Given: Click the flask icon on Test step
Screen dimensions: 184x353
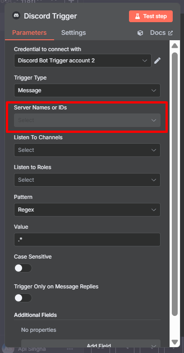Looking at the screenshot, I should [138, 16].
